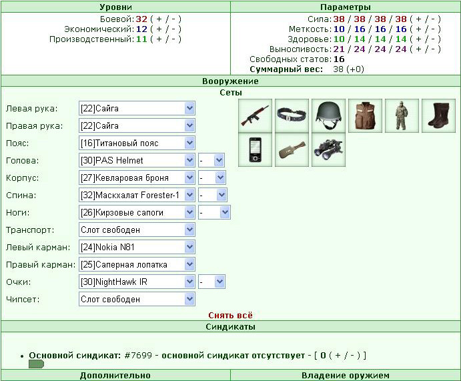Click the titanium belt set icon
Image resolution: width=461 pixels, height=381 pixels.
pyautogui.click(x=292, y=116)
